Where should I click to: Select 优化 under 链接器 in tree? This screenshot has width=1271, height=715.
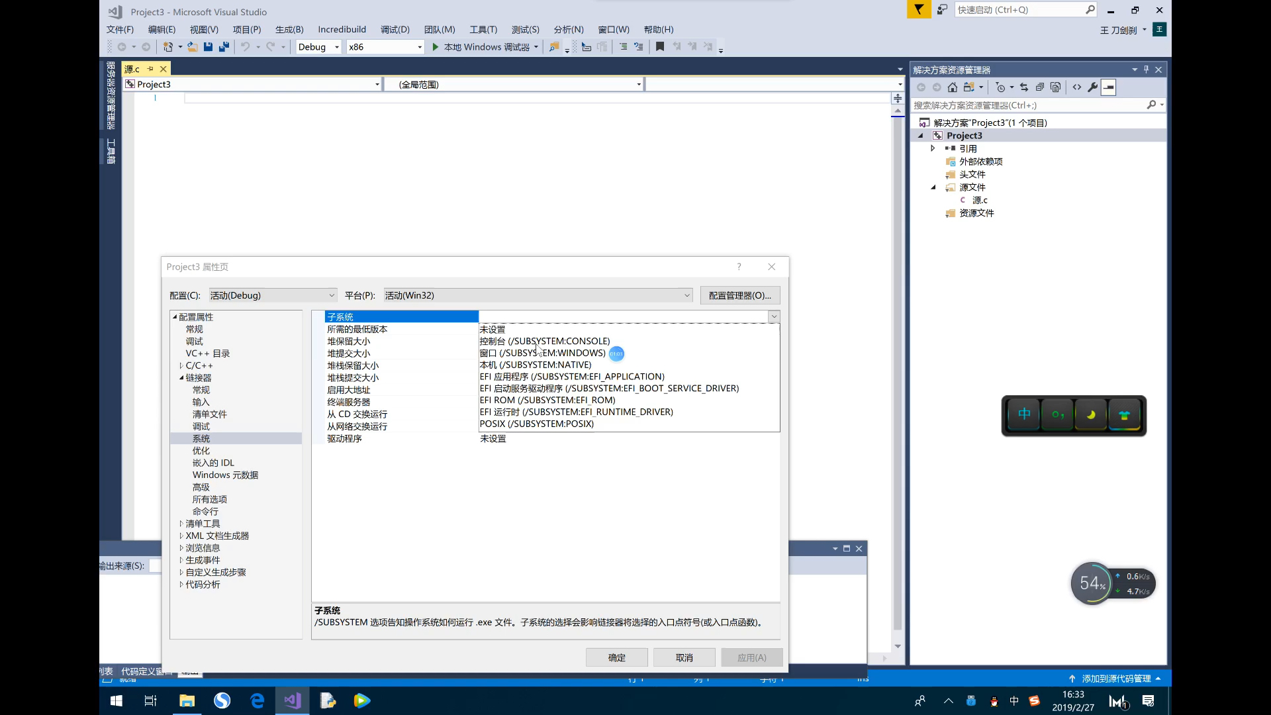point(201,451)
